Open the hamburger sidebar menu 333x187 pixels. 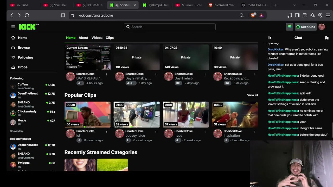click(13, 27)
